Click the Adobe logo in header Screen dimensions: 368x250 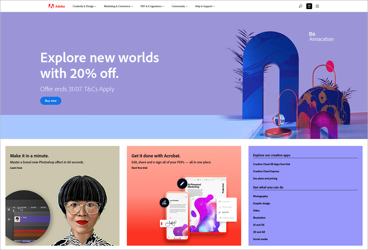tap(57, 6)
